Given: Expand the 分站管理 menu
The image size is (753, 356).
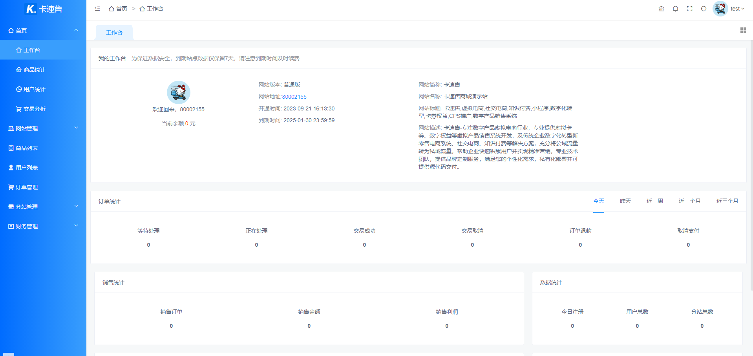Looking at the screenshot, I should click(43, 207).
